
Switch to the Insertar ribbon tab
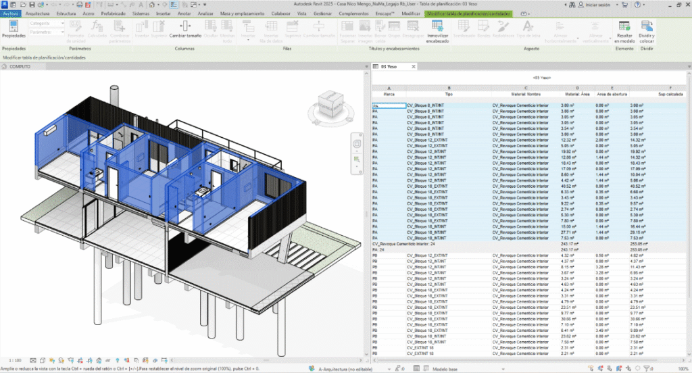click(x=163, y=14)
